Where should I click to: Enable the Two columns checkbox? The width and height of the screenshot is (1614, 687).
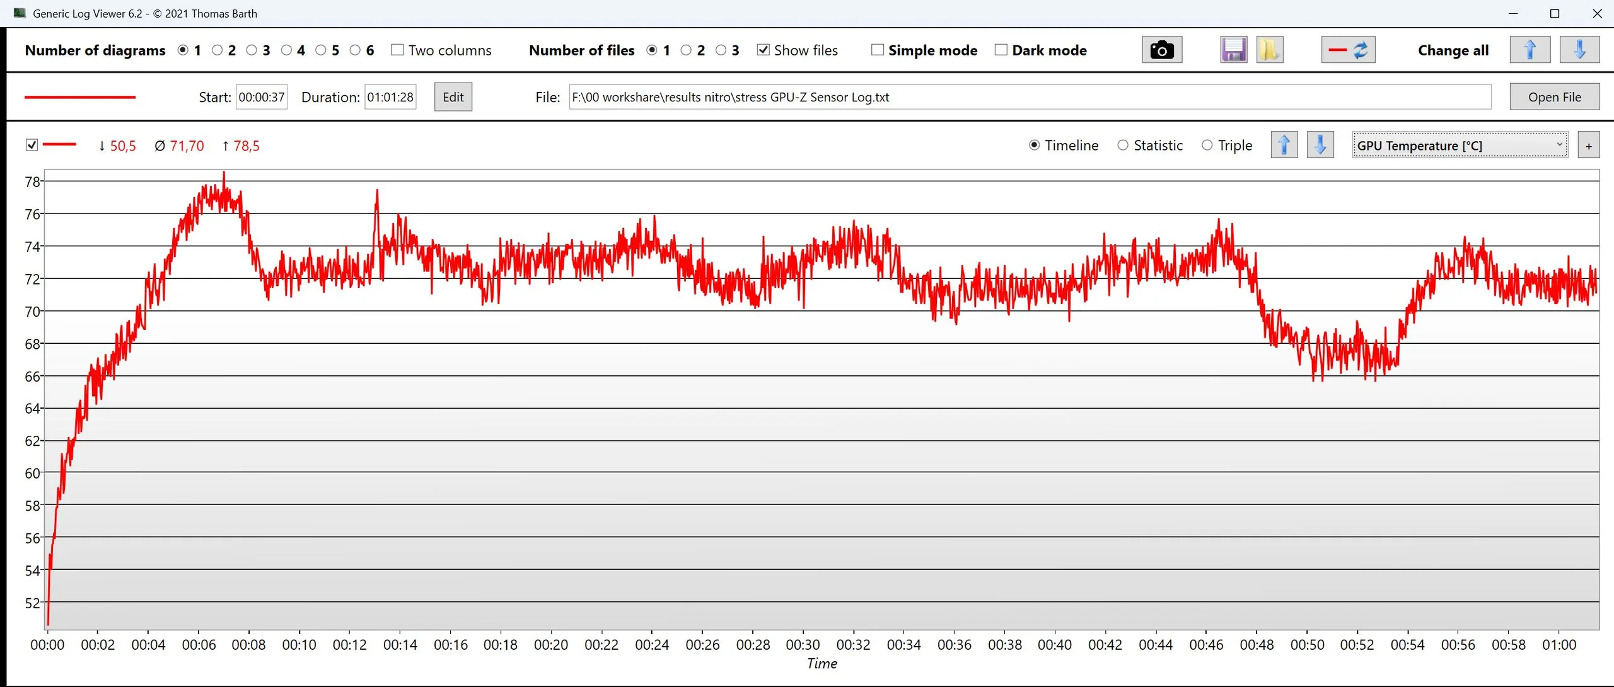397,50
